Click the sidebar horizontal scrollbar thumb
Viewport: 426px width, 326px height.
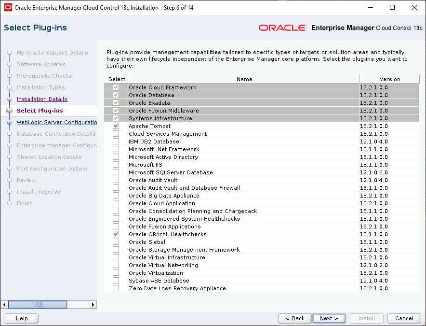click(38, 304)
